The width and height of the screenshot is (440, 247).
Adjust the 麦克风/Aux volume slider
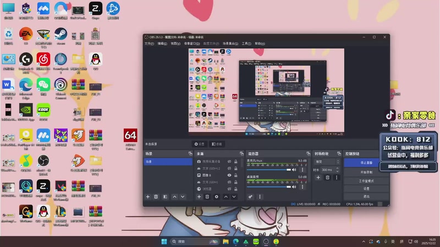pos(269,170)
